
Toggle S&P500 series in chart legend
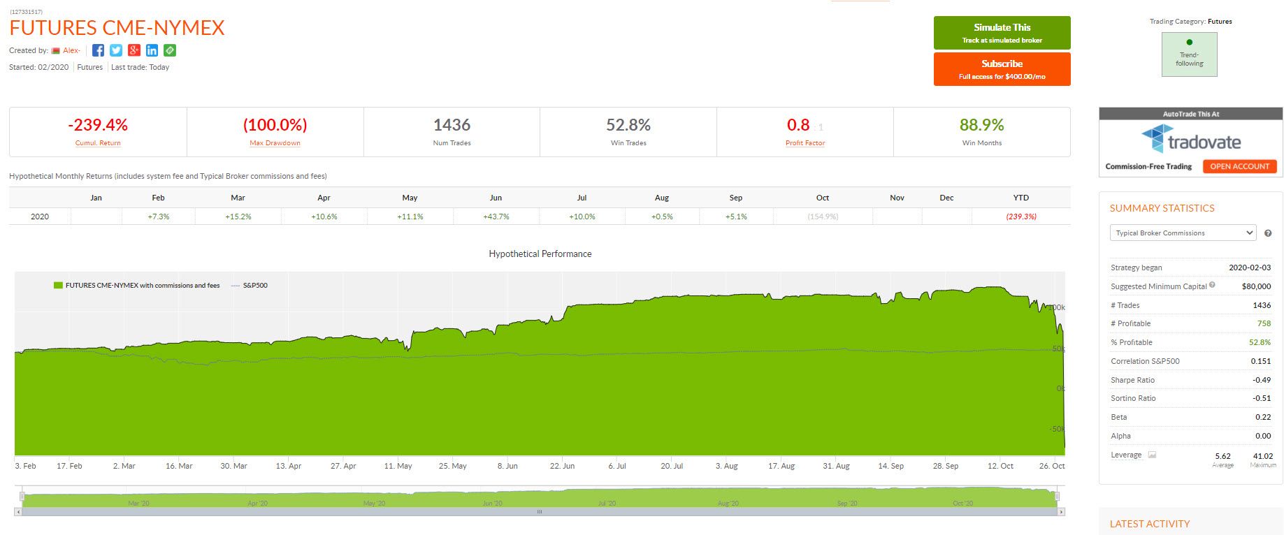click(x=250, y=285)
